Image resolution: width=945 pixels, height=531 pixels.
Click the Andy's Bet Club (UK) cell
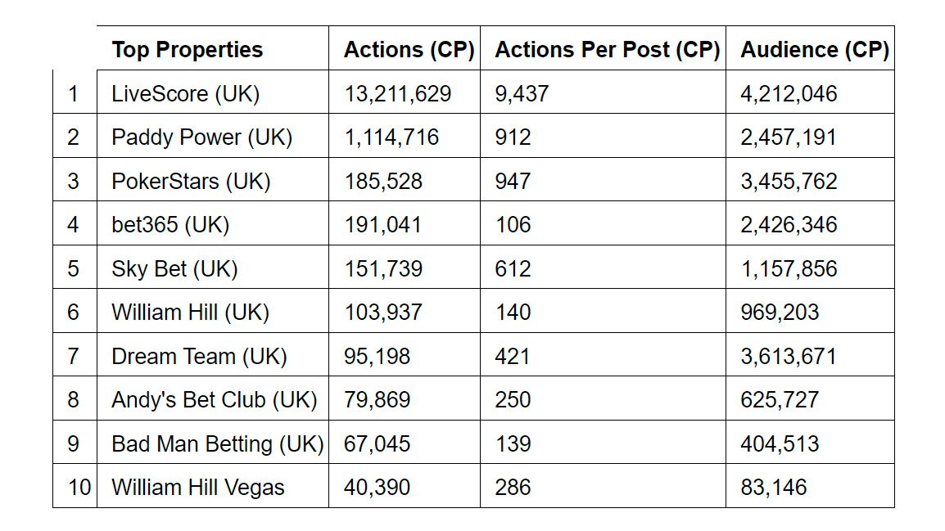tap(214, 400)
